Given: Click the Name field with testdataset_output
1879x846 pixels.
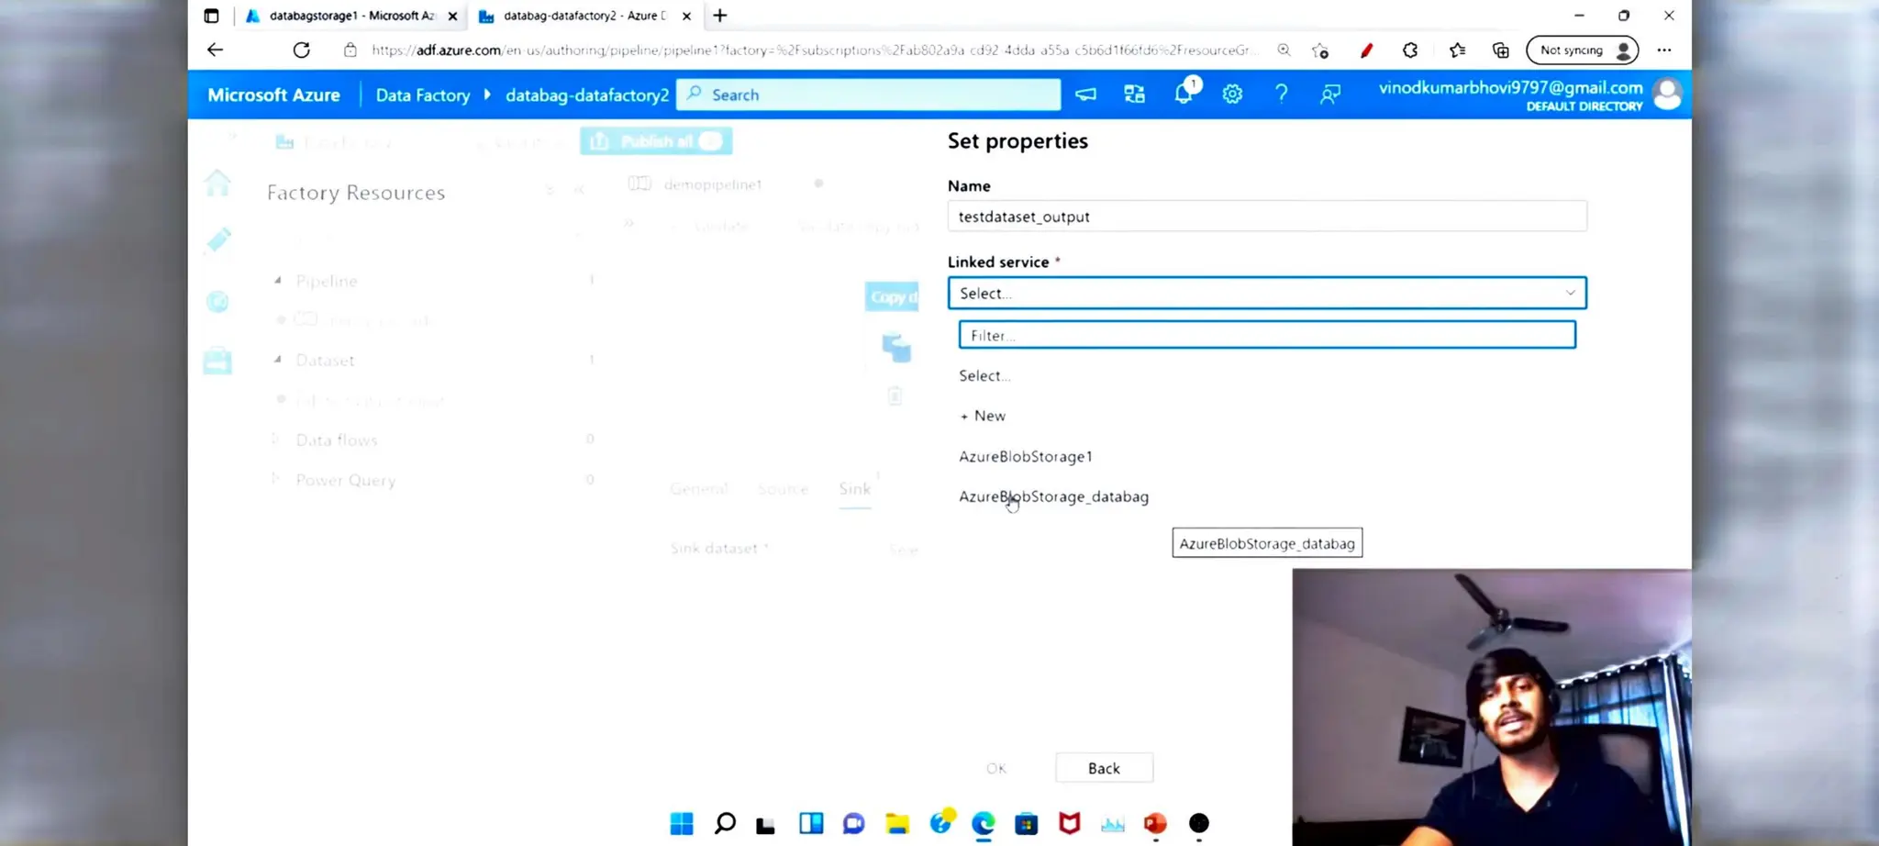Looking at the screenshot, I should pos(1267,217).
